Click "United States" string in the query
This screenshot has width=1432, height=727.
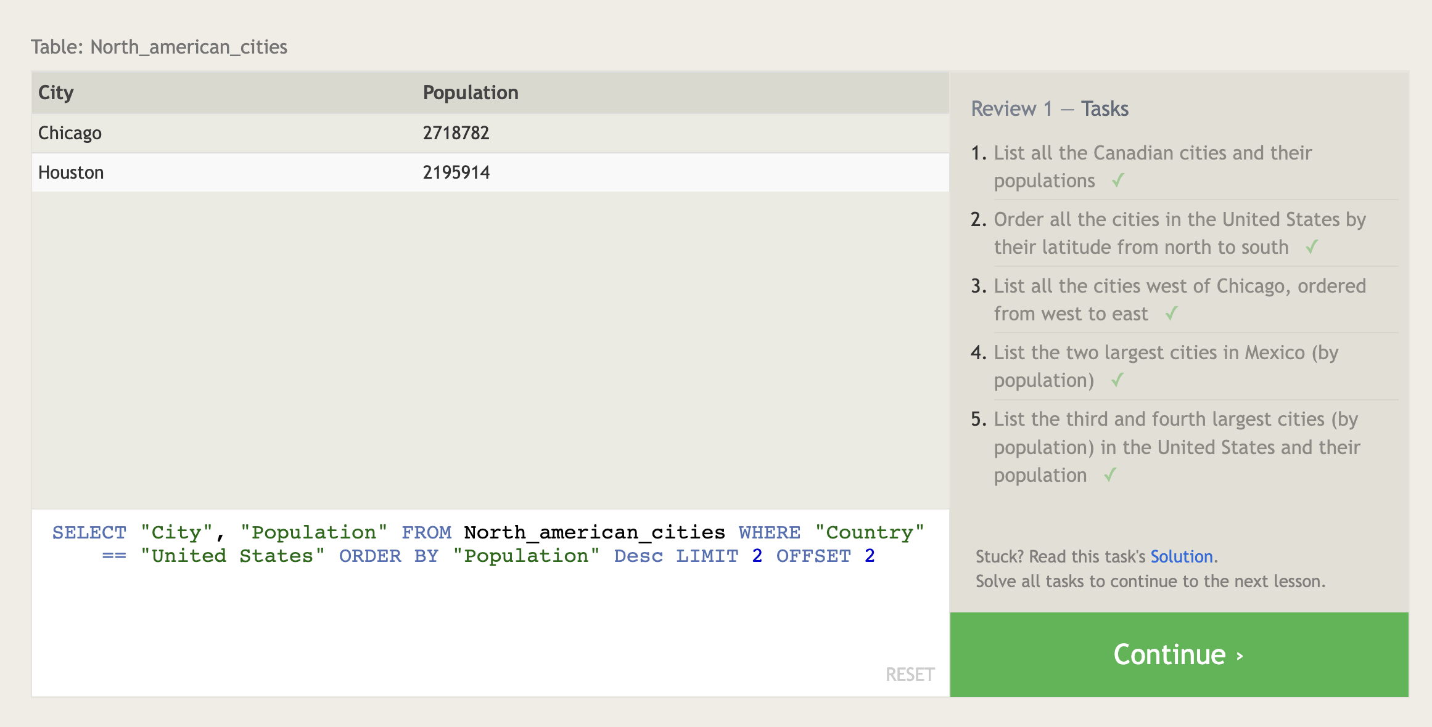tap(232, 556)
